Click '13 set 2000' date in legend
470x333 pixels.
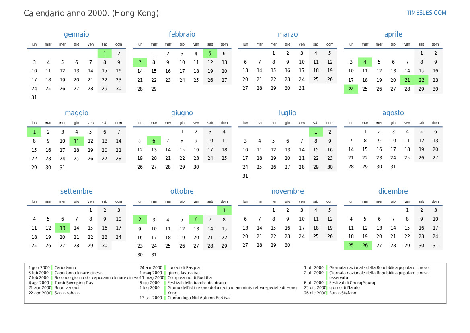pos(150,298)
